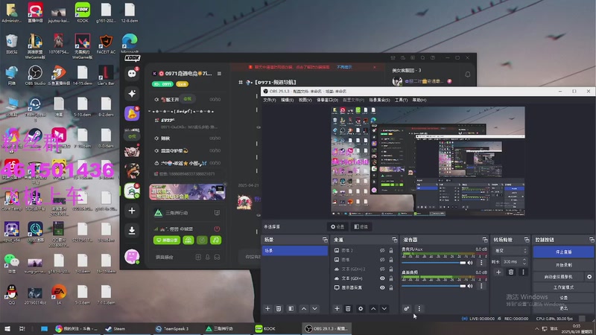
Task: Open transition three-dot properties menu
Action: [523, 272]
